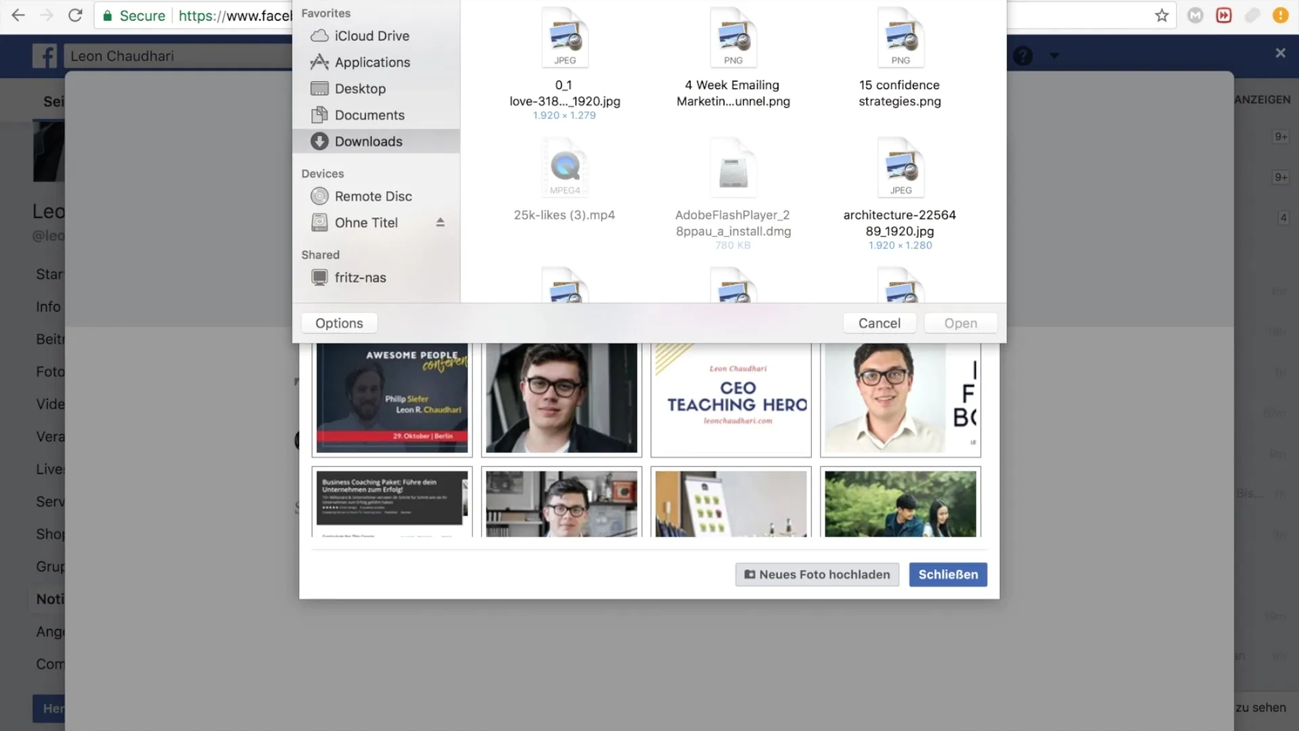Click the Desktop menu item in sidebar
The image size is (1299, 731).
point(361,89)
